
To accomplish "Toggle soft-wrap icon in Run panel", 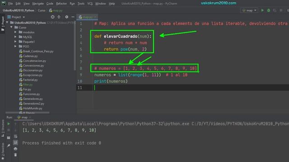I will click(x=15, y=136).
